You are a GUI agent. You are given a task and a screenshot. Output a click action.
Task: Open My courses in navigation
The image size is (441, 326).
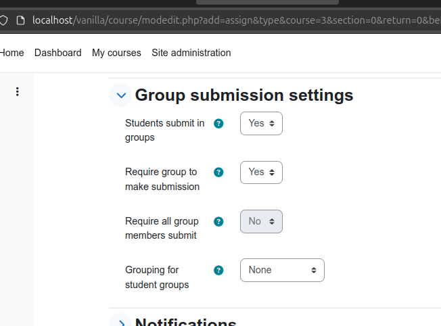(116, 53)
